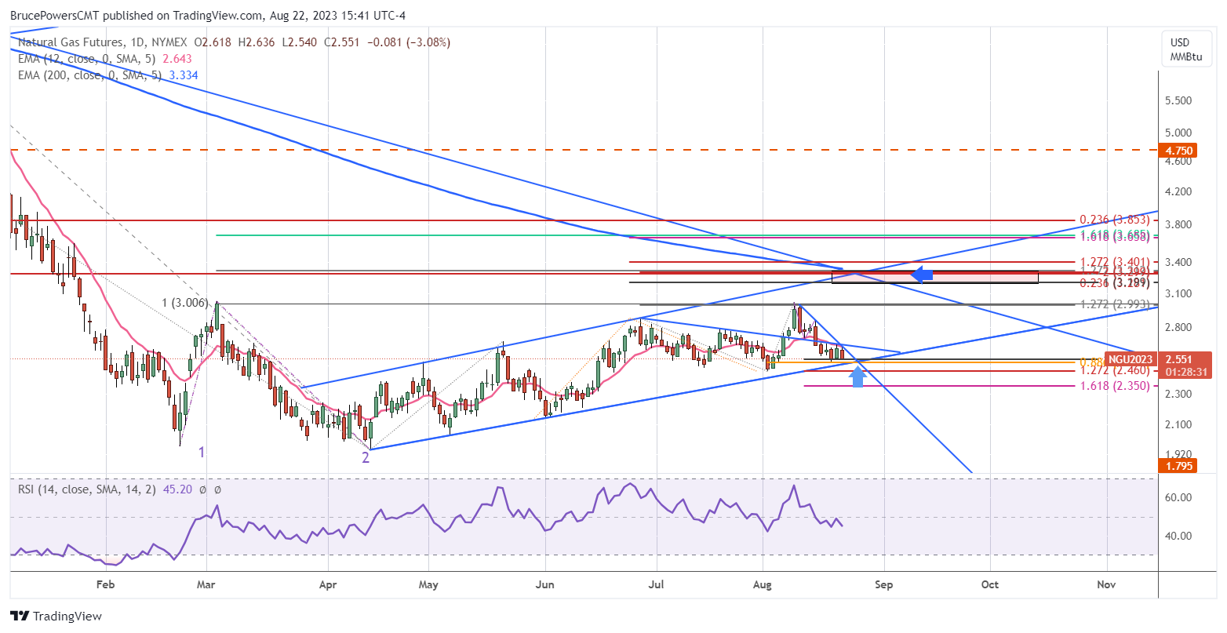Click the Mar label on time axis
Screen dimensions: 1227x633
(x=206, y=584)
